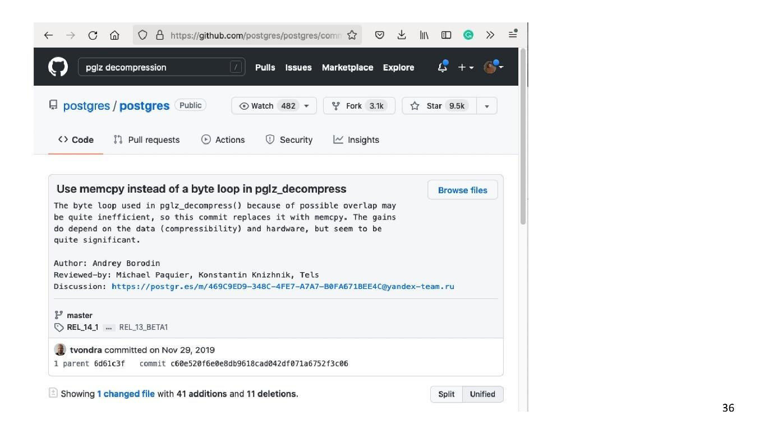The image size is (773, 434).
Task: Switch to the Pull requests tab
Action: pos(146,139)
